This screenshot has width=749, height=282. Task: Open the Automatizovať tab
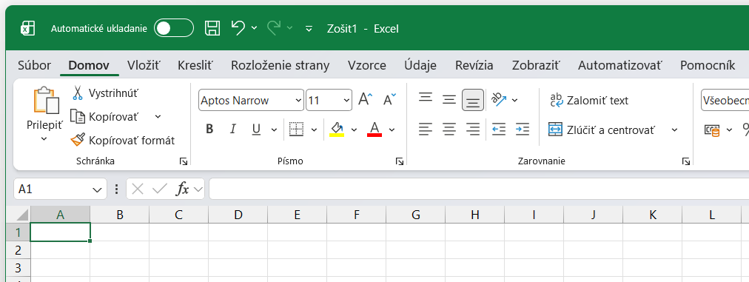pyautogui.click(x=620, y=65)
